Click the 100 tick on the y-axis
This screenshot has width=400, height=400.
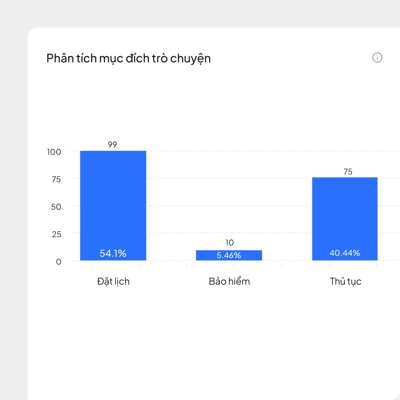click(x=54, y=152)
